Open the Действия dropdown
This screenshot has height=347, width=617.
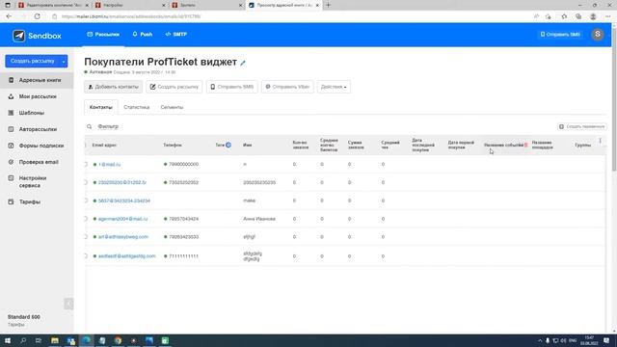tap(334, 87)
